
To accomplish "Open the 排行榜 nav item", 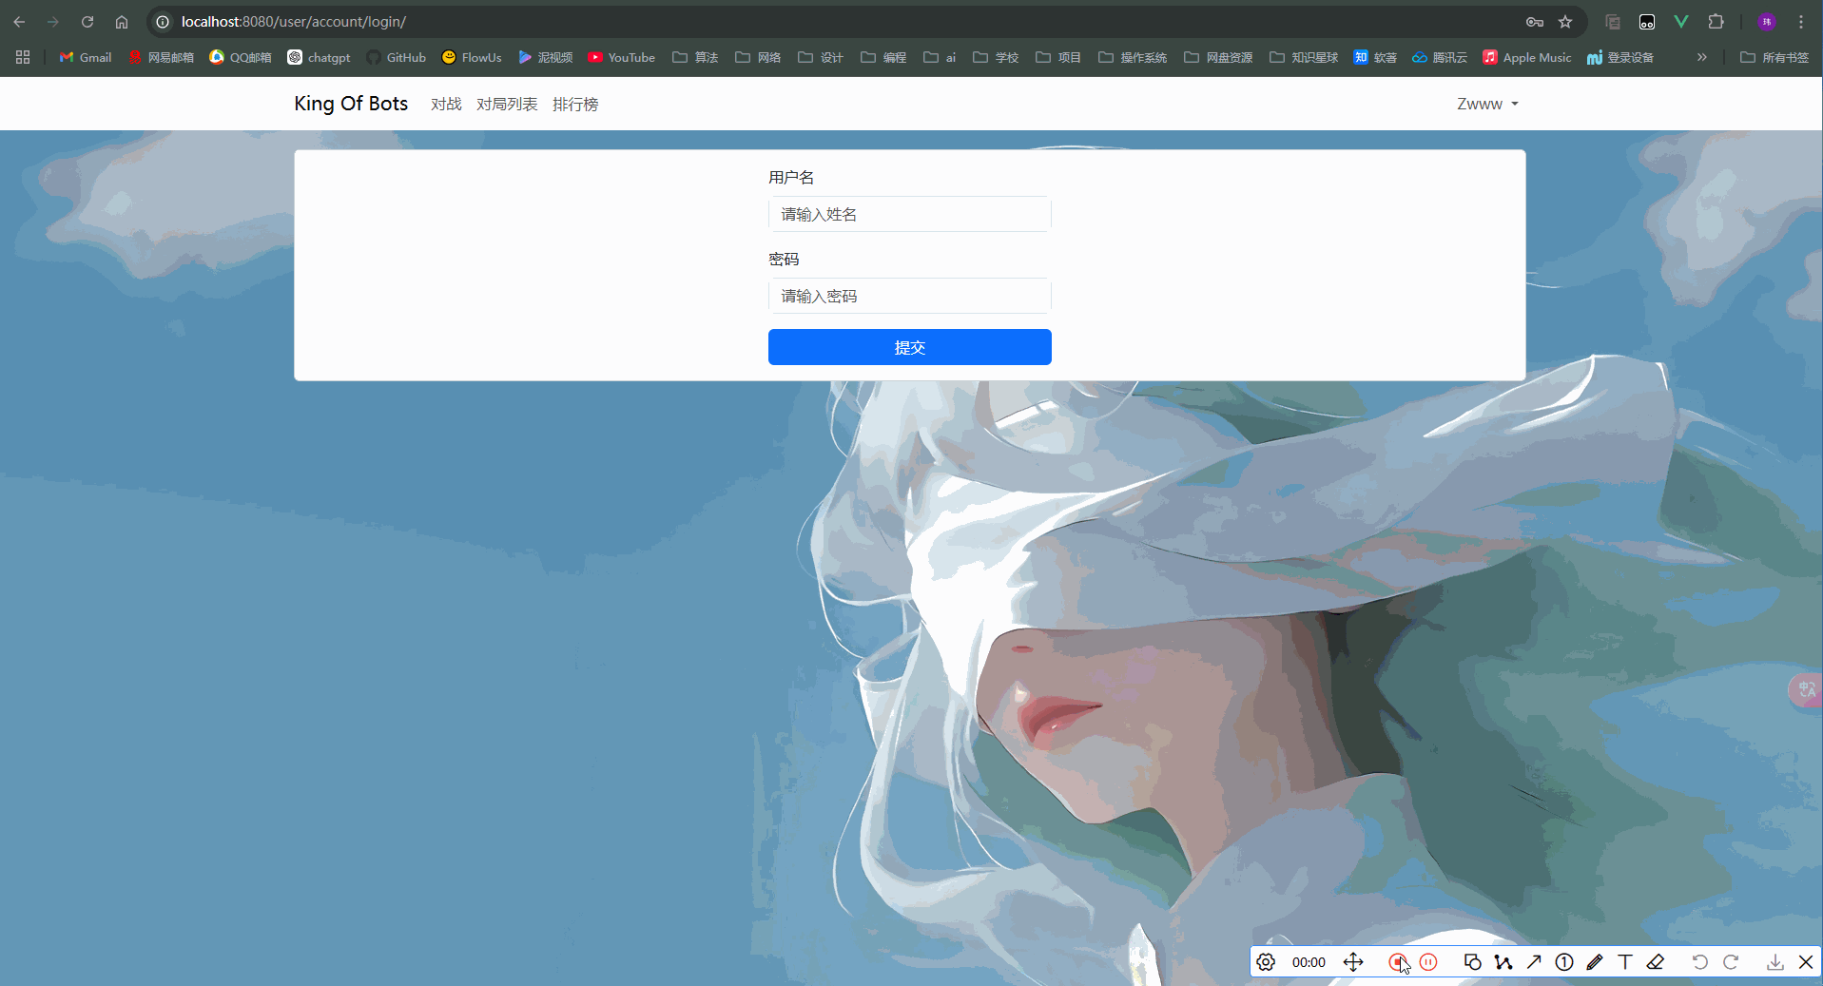I will [575, 104].
